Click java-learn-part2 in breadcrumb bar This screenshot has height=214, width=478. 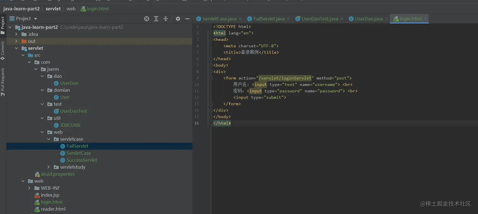coord(21,9)
